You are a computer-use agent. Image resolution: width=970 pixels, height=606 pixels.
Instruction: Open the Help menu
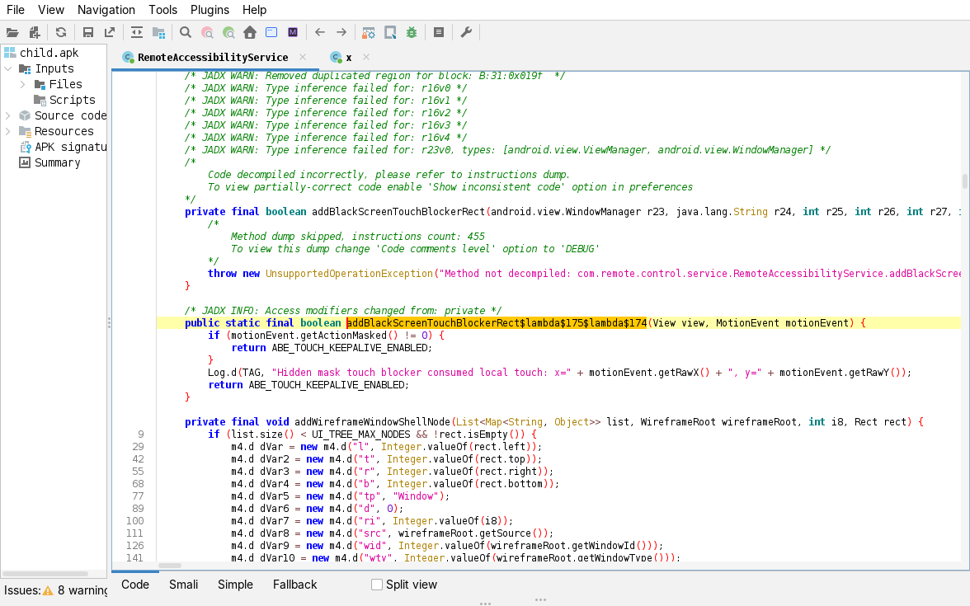254,10
